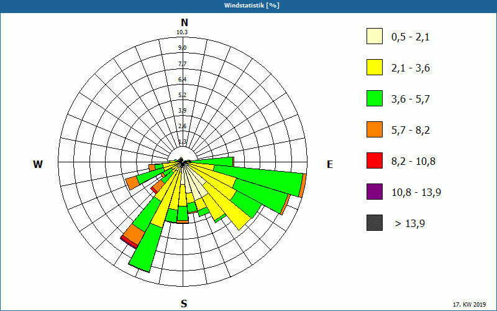Viewport: 497px width, 311px height.
Task: Click the legend label '2,1 - 3,6'
Action: point(411,68)
